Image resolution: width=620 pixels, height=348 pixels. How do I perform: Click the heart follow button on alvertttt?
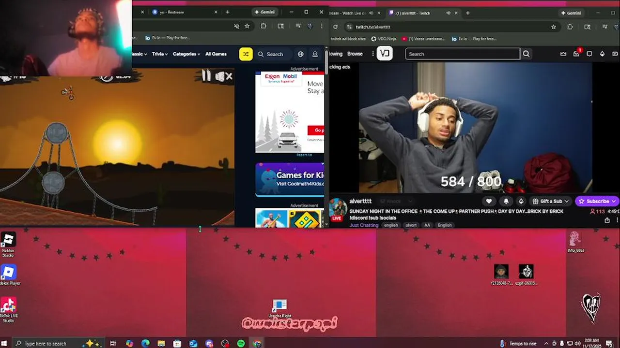click(x=489, y=201)
